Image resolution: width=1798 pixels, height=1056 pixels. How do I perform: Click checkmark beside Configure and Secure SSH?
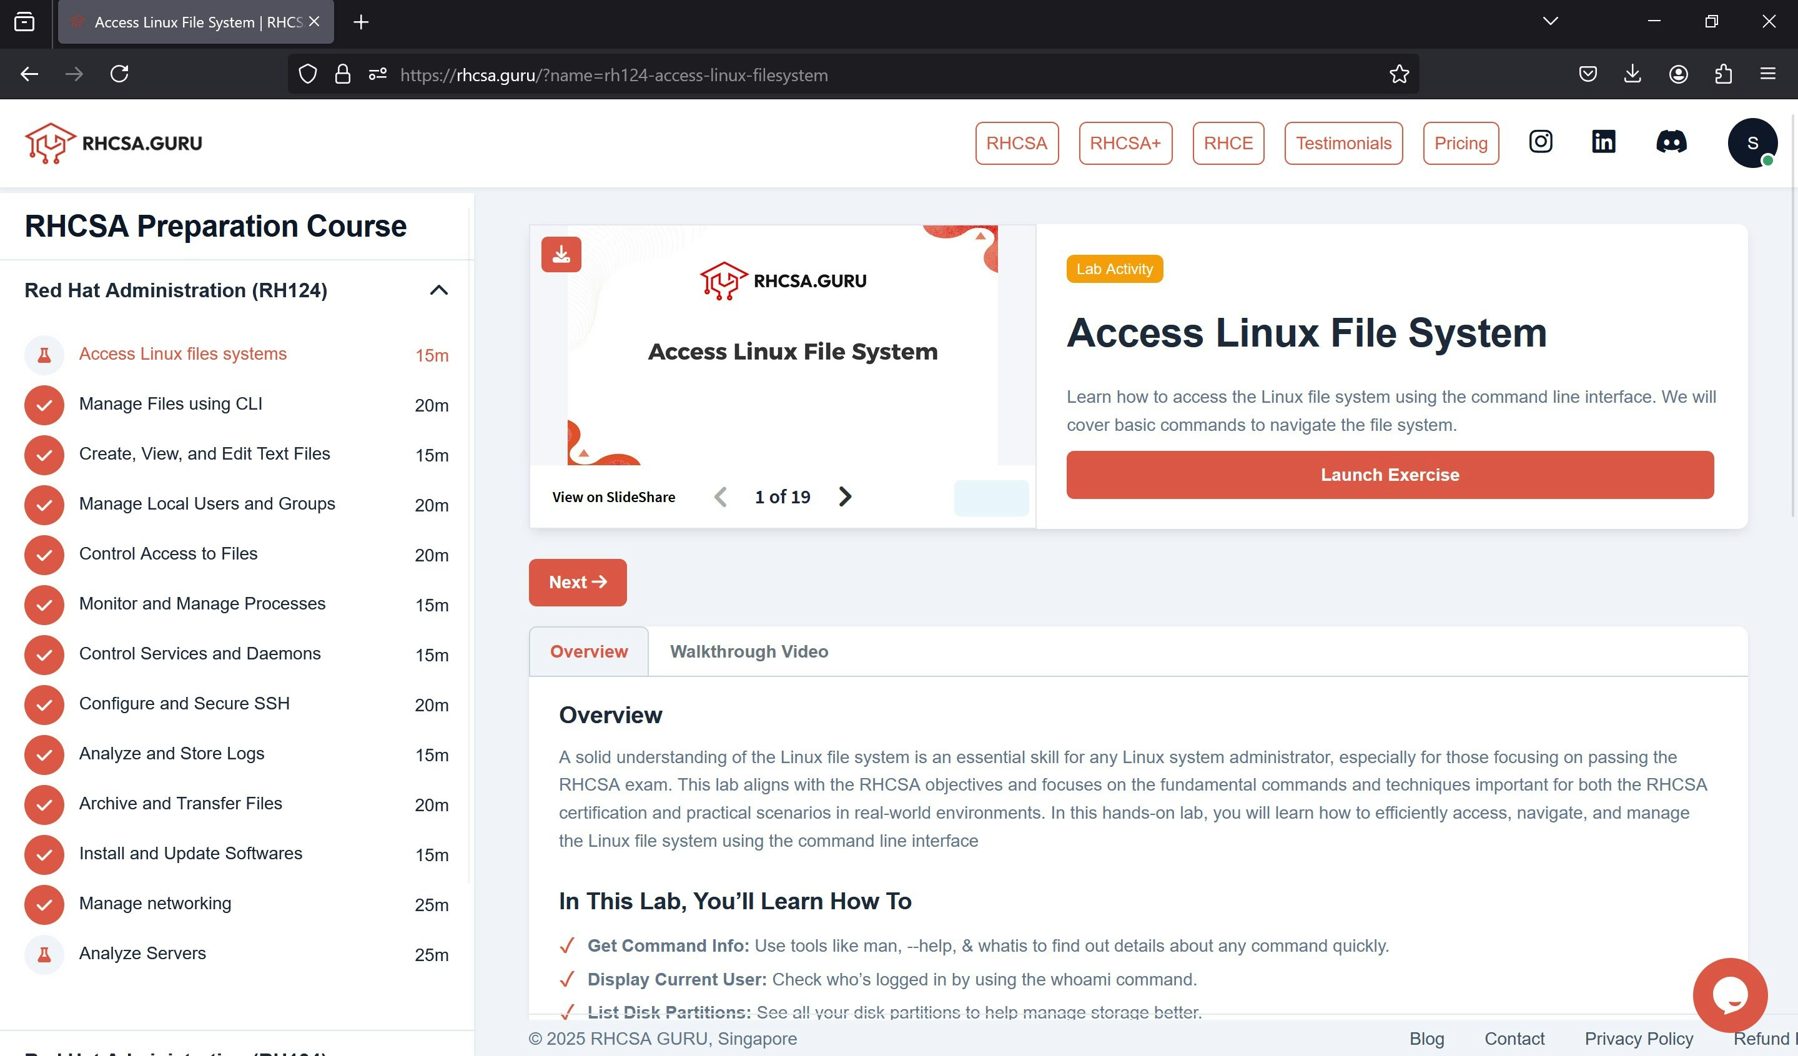point(44,704)
